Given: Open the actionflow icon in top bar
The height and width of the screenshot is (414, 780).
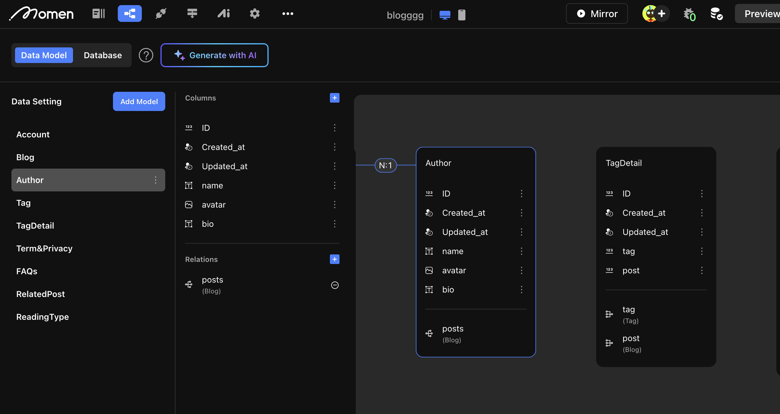Looking at the screenshot, I should click(192, 13).
